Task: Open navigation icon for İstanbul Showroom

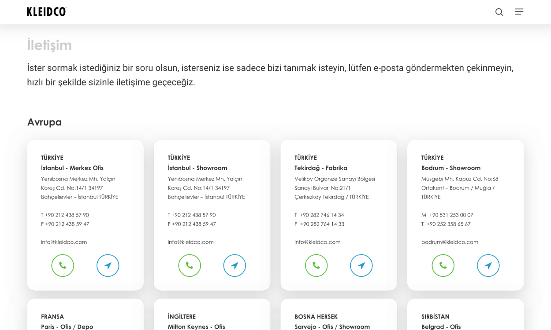Action: 235,265
